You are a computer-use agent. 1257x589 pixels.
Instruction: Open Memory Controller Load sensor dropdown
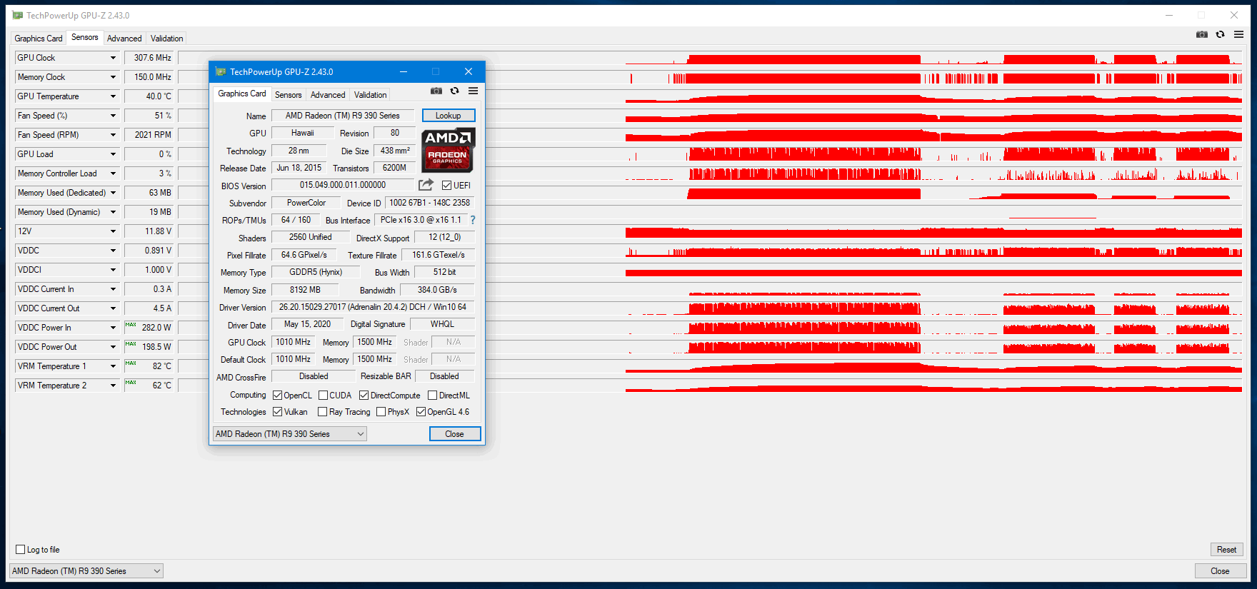point(113,173)
